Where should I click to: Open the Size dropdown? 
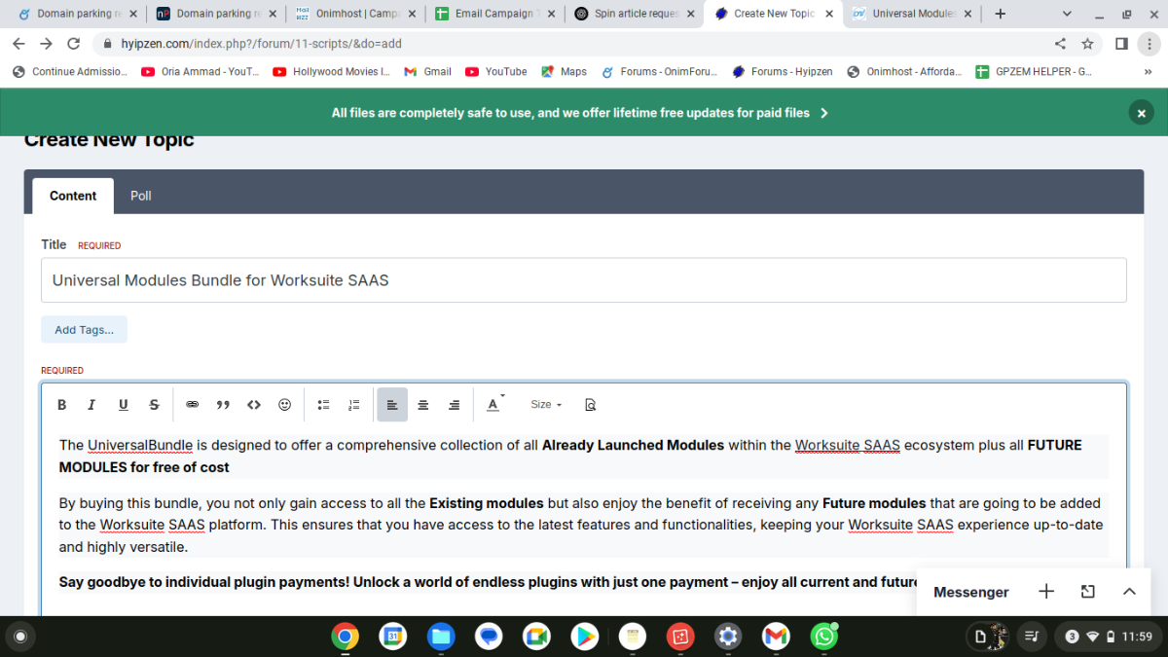click(546, 405)
